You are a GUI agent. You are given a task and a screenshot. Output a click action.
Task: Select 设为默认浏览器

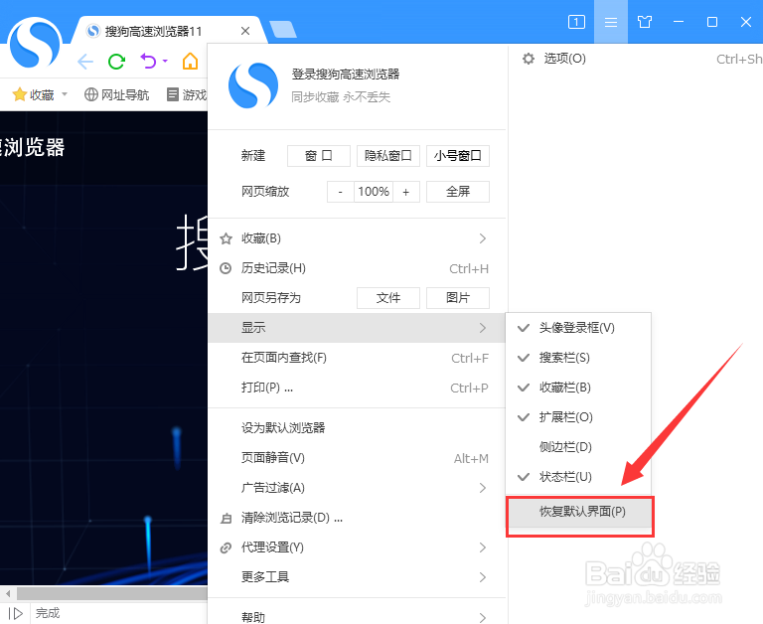357,428
